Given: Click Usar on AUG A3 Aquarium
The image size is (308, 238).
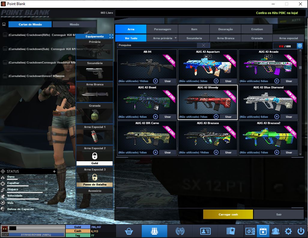Looking at the screenshot, I should (x=228, y=81).
